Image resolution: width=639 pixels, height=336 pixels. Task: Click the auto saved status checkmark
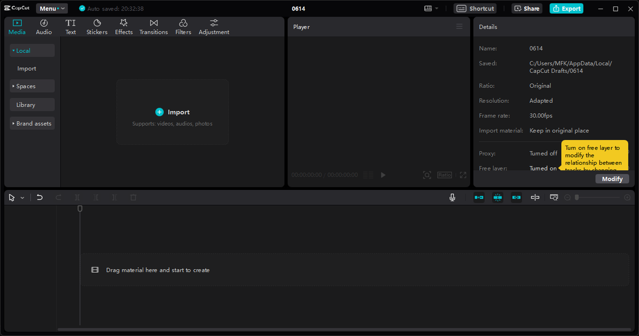82,8
